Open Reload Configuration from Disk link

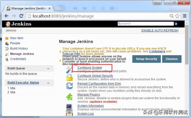click(99, 84)
